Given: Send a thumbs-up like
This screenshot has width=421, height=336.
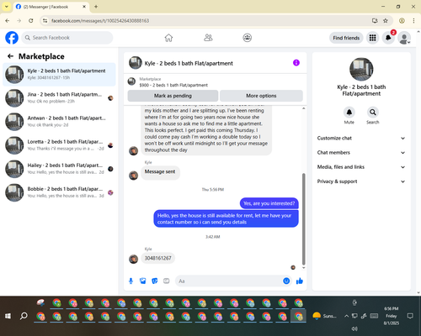Looking at the screenshot, I should point(300,281).
